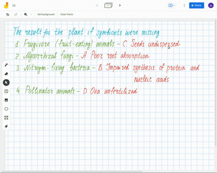Click the jam title "11"
The height and width of the screenshot is (173, 217).
[14, 6]
